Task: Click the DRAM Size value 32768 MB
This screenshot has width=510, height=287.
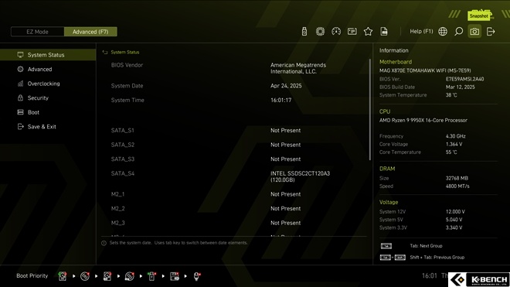Action: pos(457,178)
